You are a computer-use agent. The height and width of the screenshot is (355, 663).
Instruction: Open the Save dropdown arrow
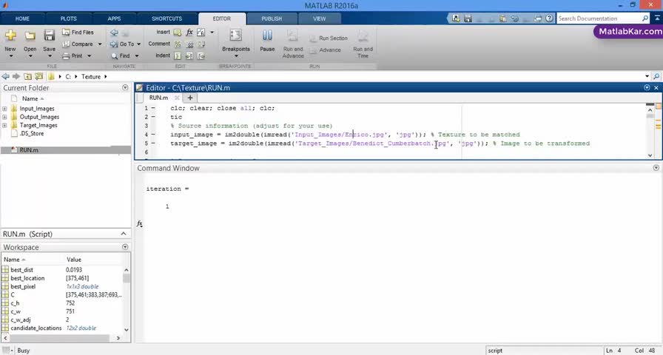pyautogui.click(x=49, y=56)
